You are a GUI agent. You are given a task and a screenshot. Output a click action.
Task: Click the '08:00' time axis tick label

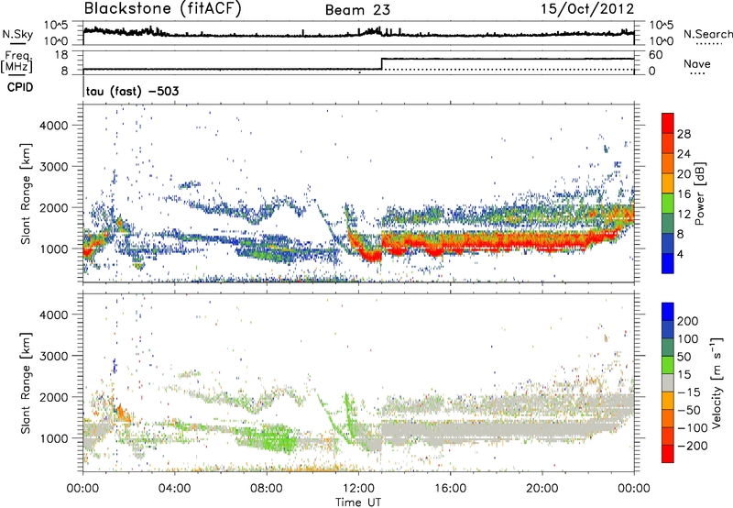(267, 489)
